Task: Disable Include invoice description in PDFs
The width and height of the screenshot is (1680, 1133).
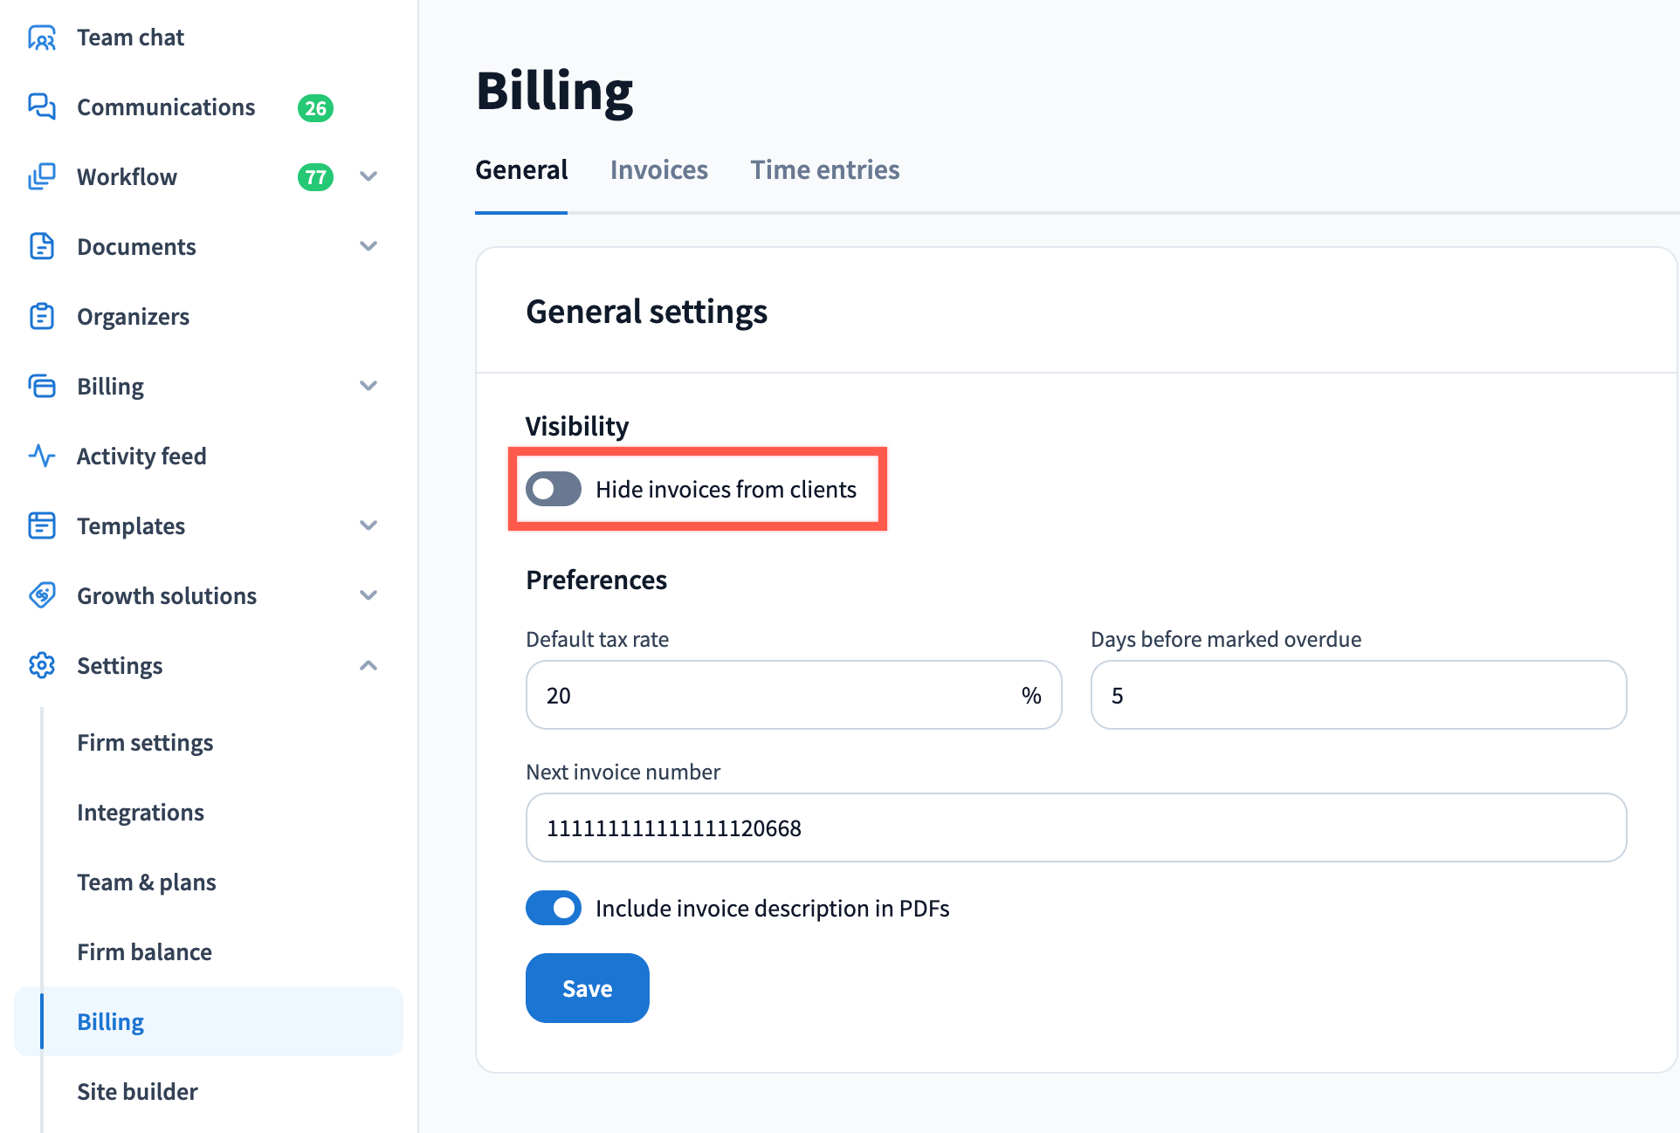Action: [x=554, y=908]
